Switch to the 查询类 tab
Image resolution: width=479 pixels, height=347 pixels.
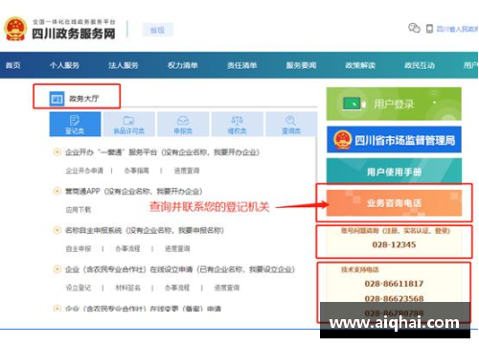tap(291, 125)
